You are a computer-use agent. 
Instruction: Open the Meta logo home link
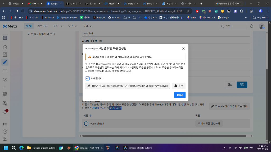10,26
